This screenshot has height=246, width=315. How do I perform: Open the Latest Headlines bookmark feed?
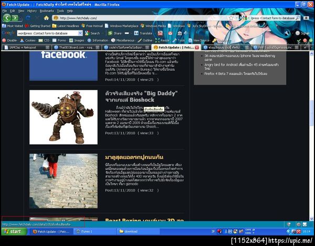tap(66, 26)
